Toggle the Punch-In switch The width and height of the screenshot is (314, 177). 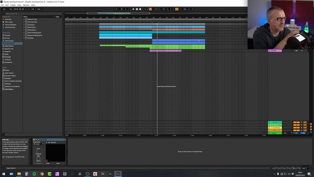[174, 9]
